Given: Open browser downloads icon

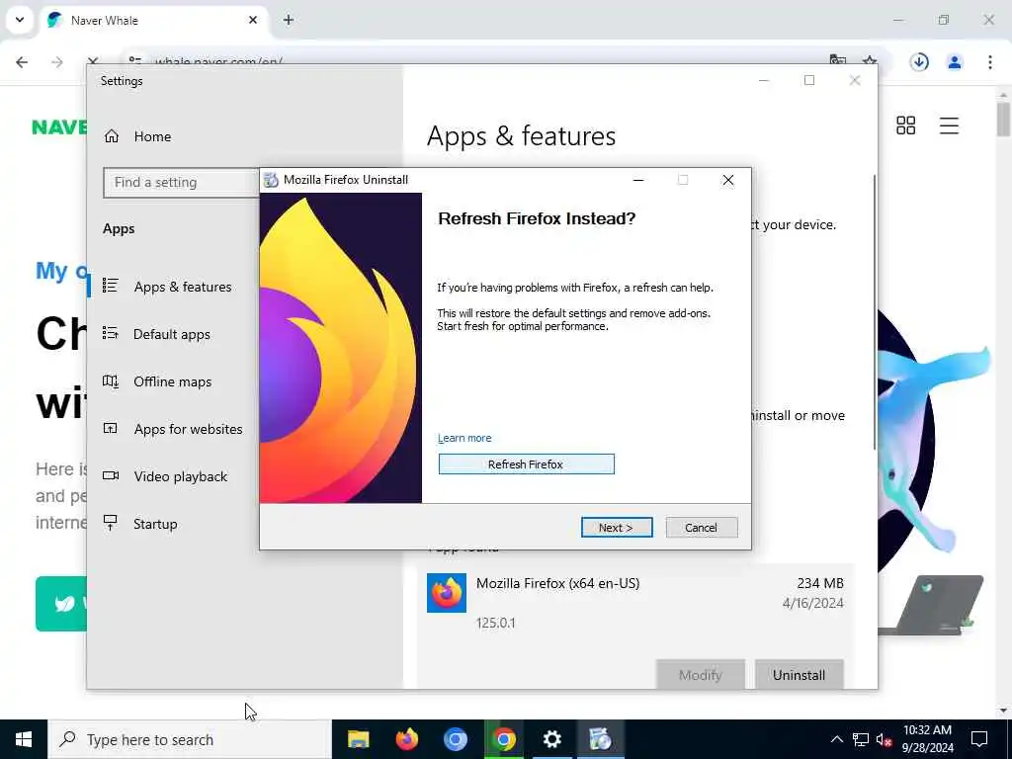Looking at the screenshot, I should point(919,62).
